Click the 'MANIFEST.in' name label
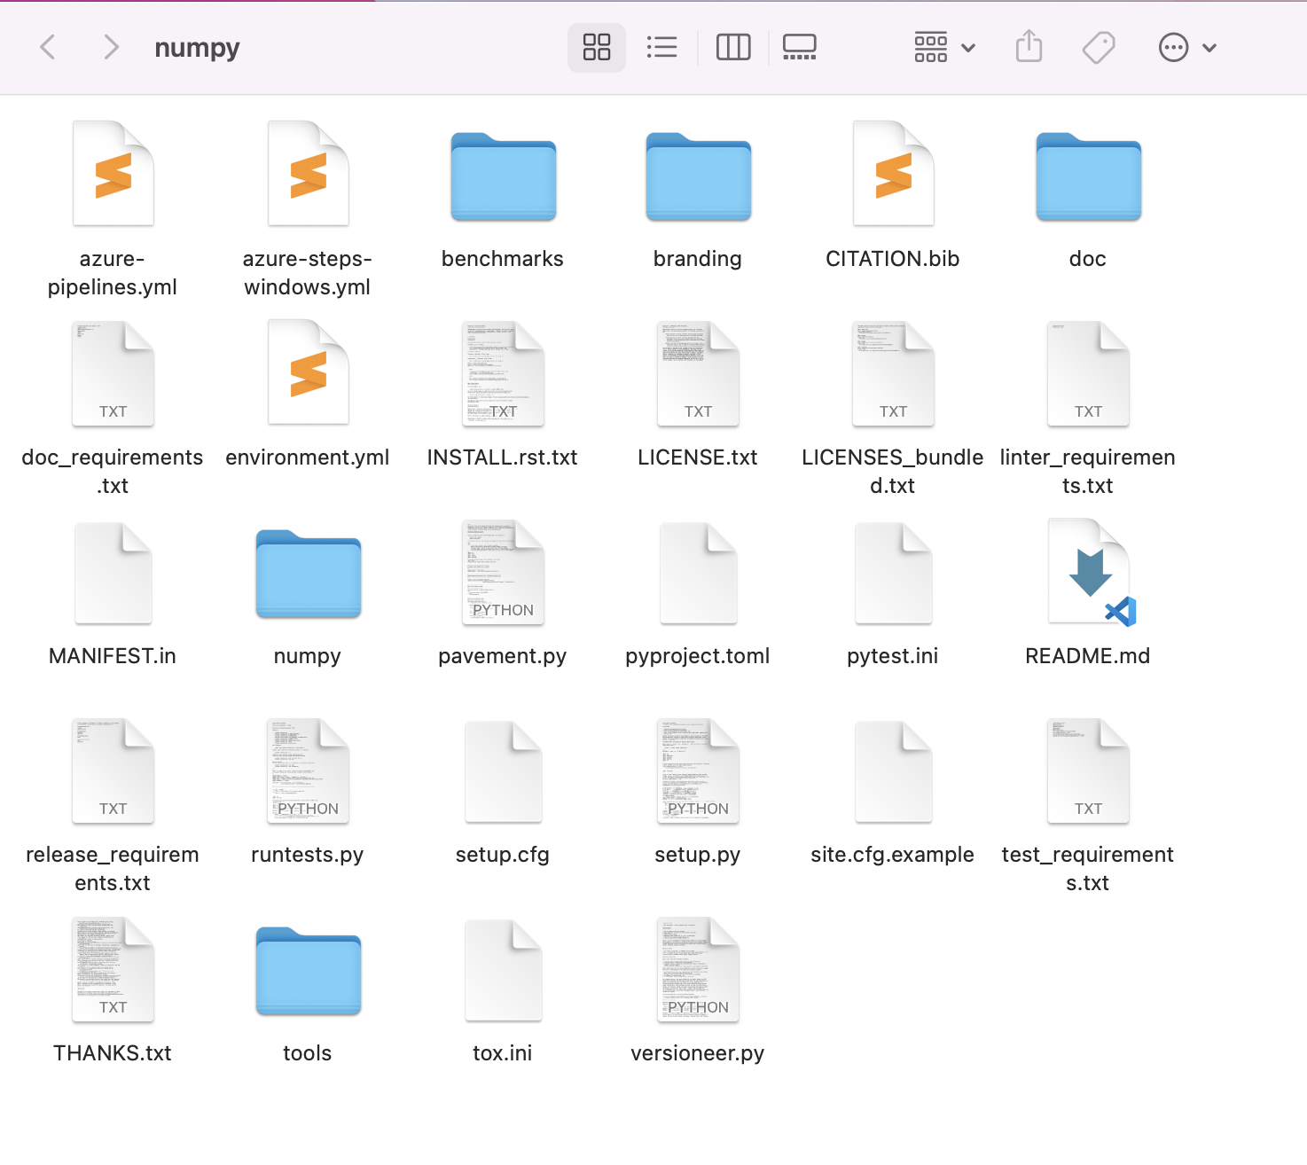1307x1165 pixels. 113,656
